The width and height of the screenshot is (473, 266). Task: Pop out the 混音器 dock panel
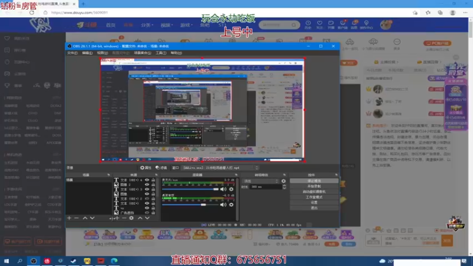236,175
